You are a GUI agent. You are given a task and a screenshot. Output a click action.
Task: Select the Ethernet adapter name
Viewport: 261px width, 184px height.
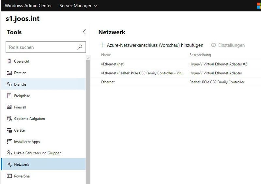[108, 82]
